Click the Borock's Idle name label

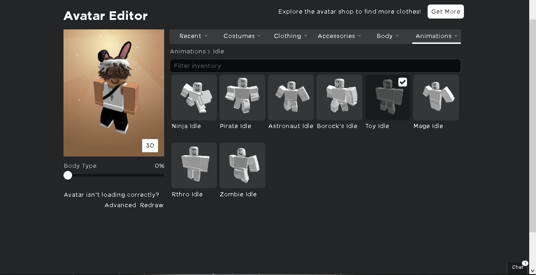[x=337, y=126]
